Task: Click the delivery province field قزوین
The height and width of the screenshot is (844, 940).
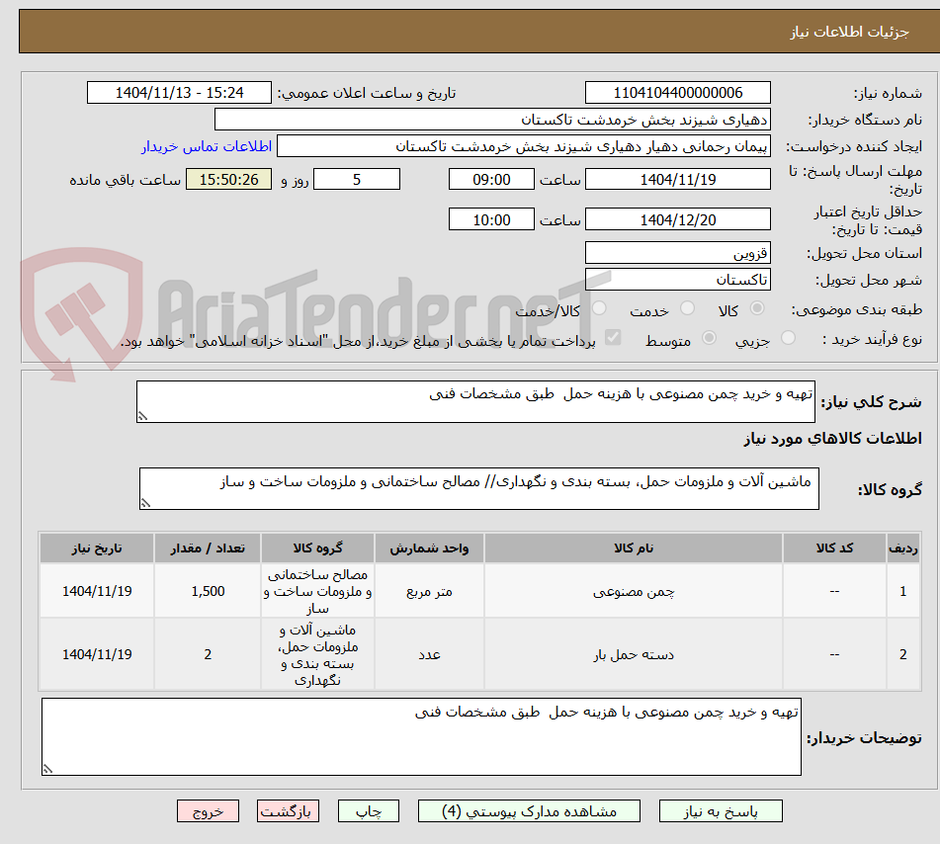Action: pyautogui.click(x=677, y=253)
